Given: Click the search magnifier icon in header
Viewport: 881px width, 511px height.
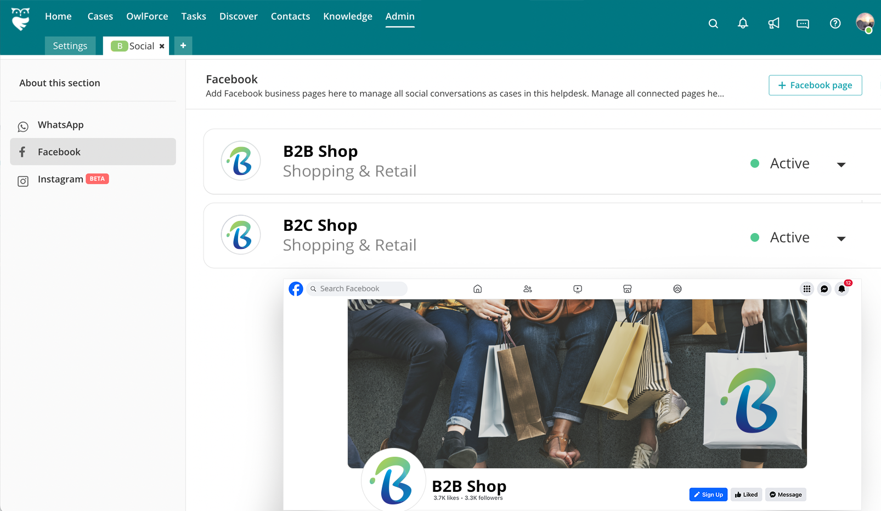Looking at the screenshot, I should point(713,24).
